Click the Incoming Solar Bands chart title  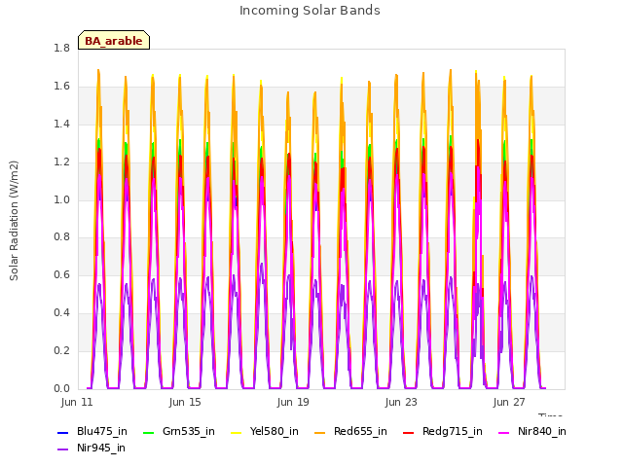click(310, 11)
